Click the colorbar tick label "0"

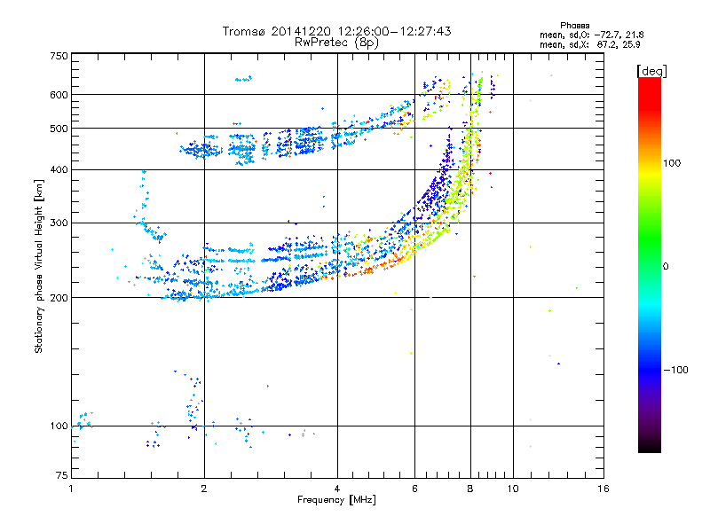coord(666,267)
